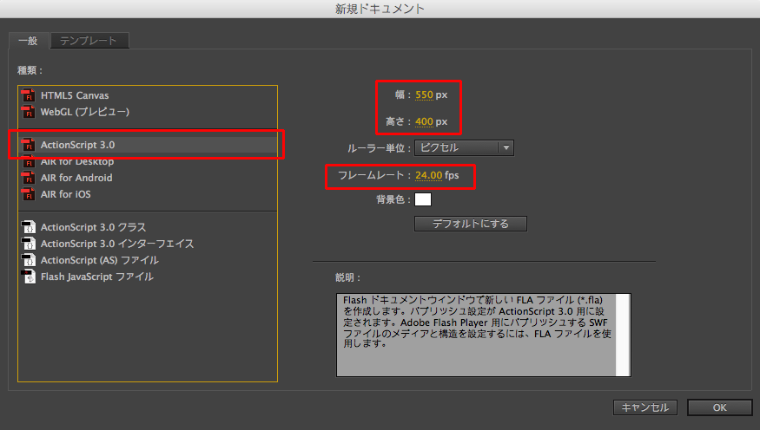Pick ActionScript 3.0 クラス from list
This screenshot has height=430, width=760.
point(148,227)
